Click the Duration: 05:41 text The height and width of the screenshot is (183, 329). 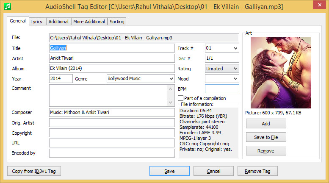196,111
